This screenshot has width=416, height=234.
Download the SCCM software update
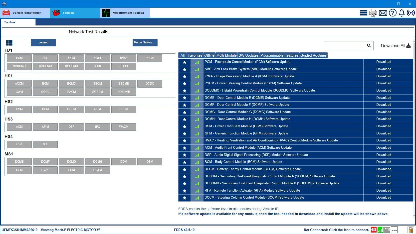(384, 198)
